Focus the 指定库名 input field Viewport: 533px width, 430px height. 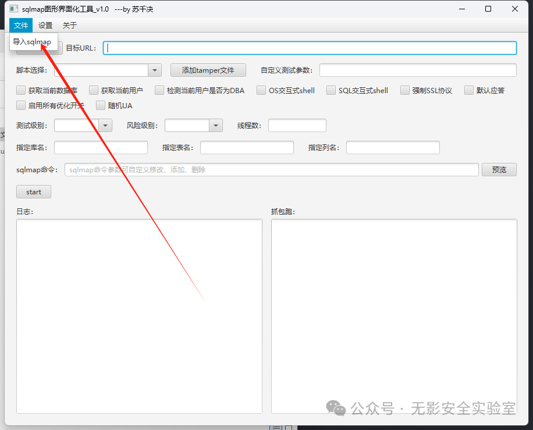click(x=101, y=148)
